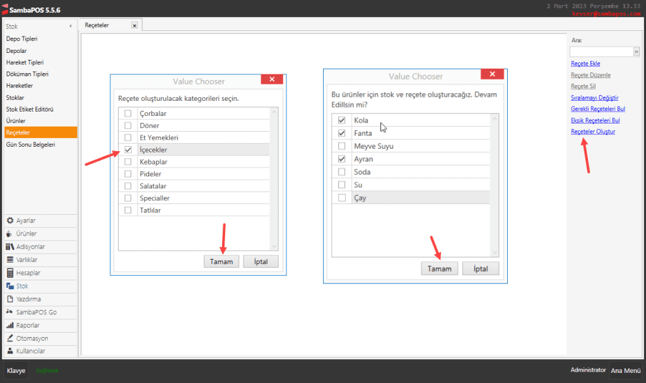
Task: Click the Otomasyon pencil icon
Action: click(9, 338)
